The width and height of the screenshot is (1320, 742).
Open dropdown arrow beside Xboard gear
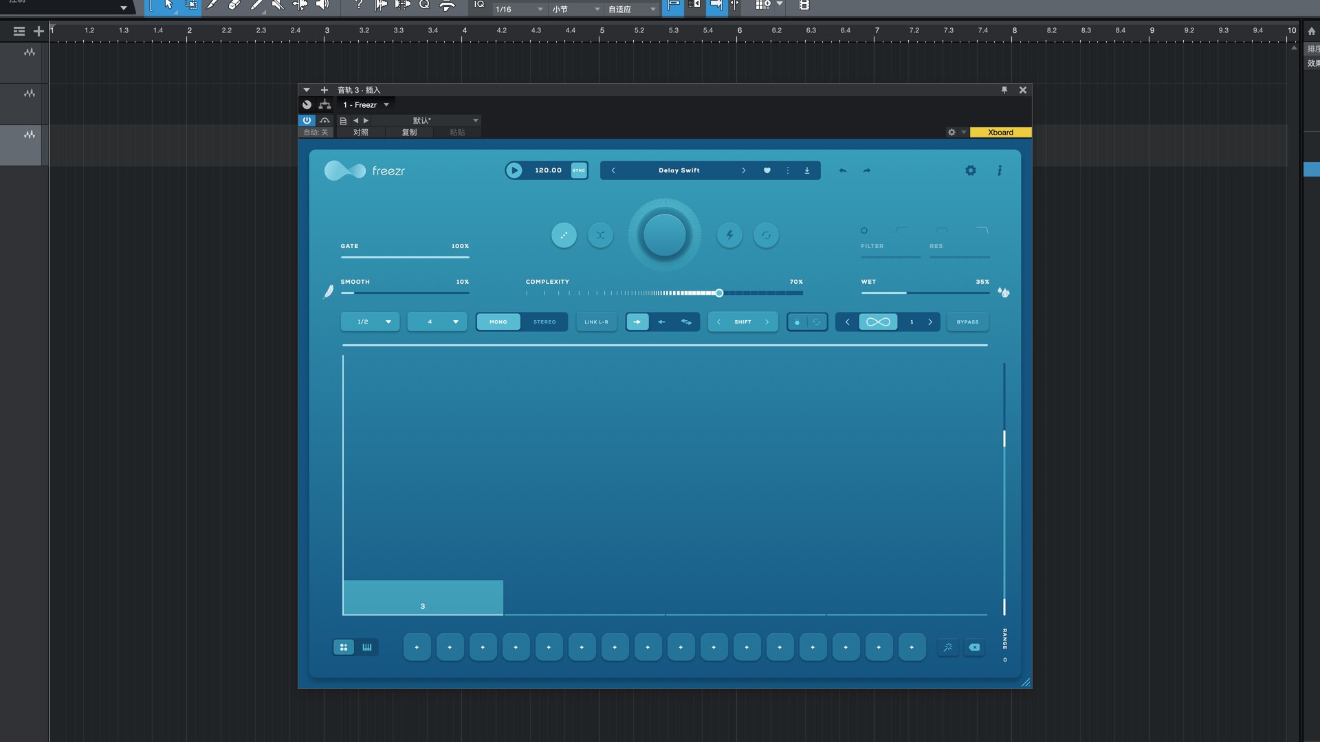963,132
